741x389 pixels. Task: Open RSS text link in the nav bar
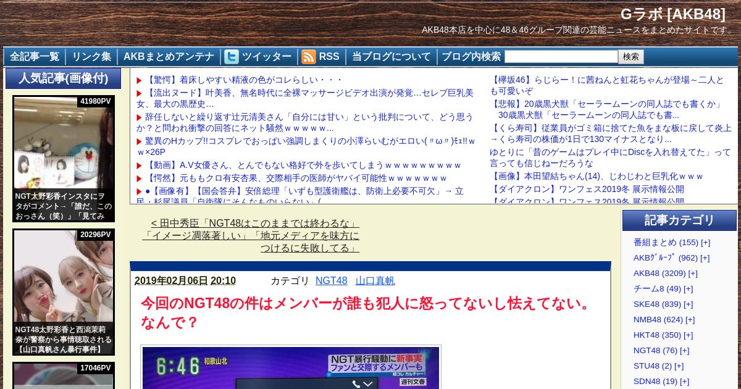click(329, 57)
